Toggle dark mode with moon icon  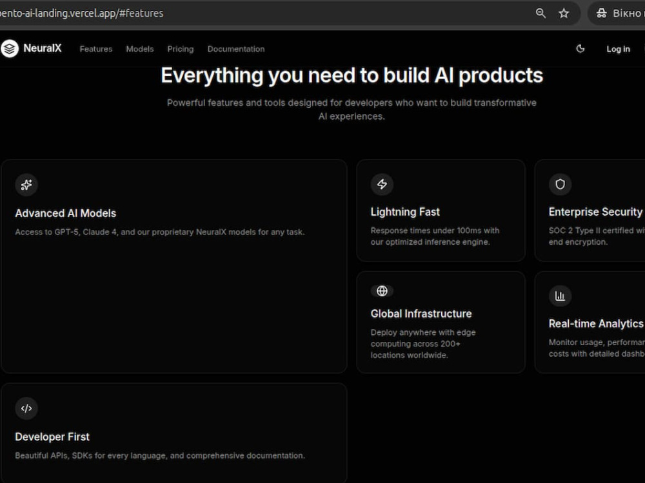click(580, 49)
